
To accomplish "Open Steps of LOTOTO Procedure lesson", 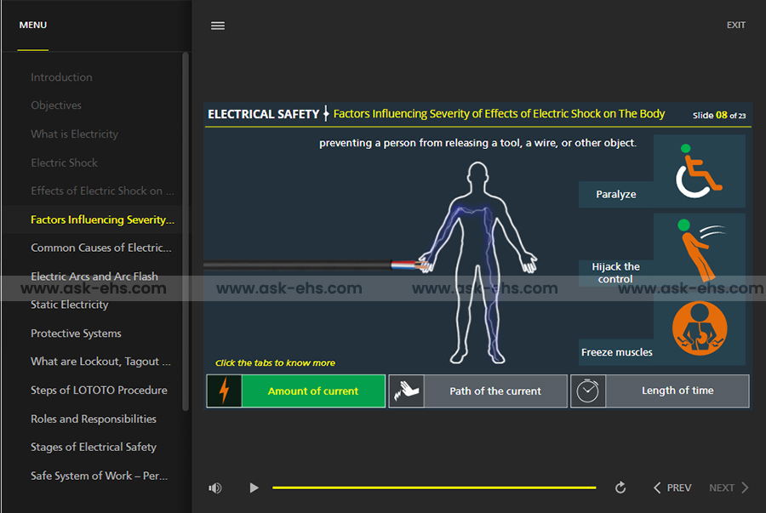I will tap(99, 390).
